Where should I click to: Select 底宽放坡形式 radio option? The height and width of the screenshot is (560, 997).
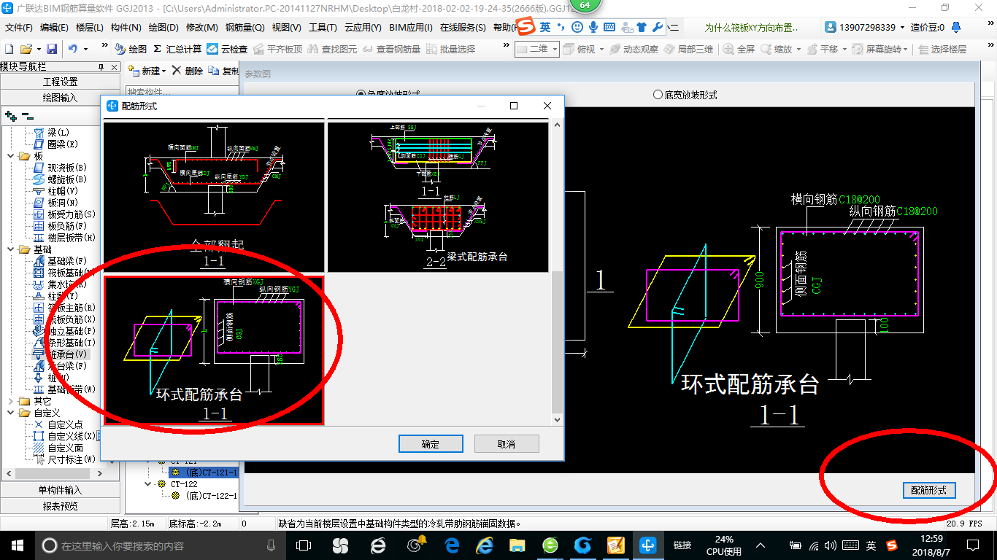click(x=685, y=95)
